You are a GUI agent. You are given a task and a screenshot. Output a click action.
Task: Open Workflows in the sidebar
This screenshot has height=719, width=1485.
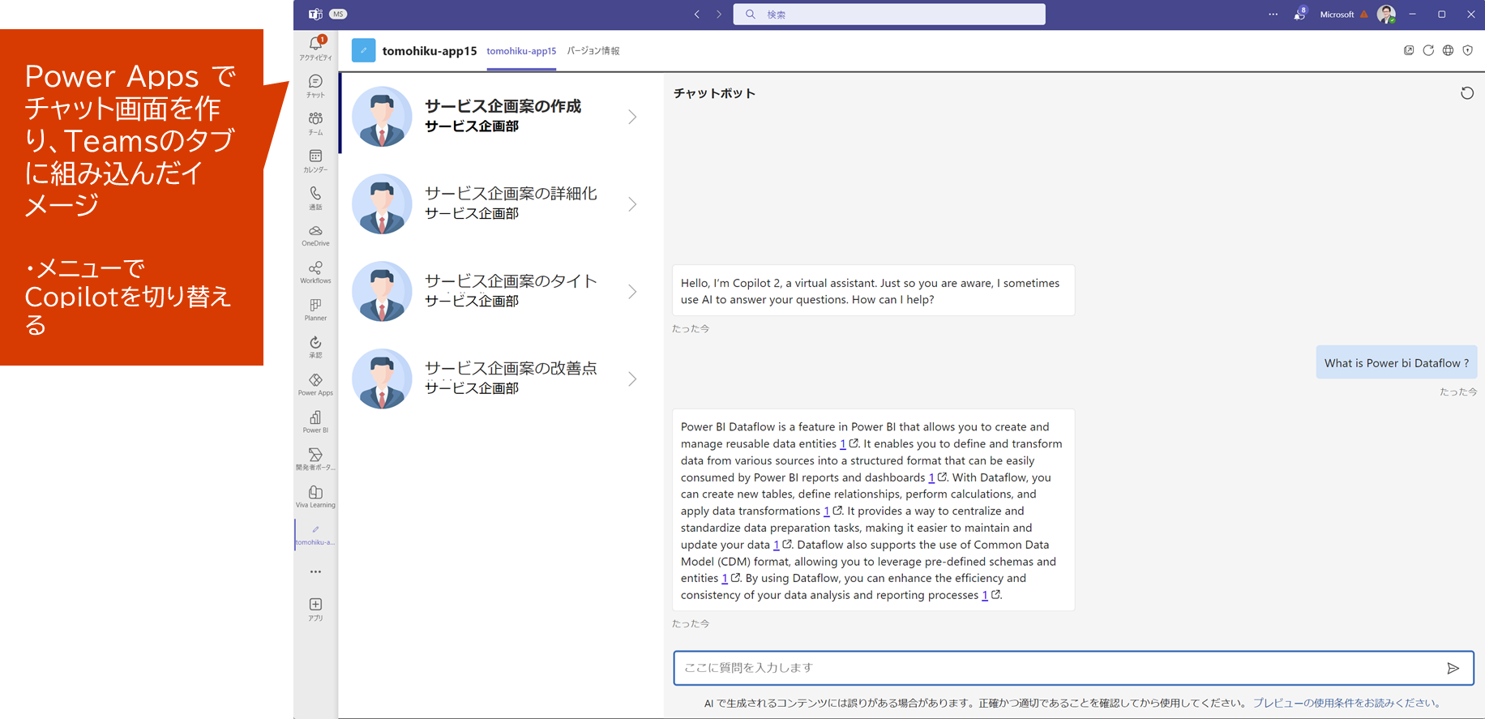click(315, 272)
